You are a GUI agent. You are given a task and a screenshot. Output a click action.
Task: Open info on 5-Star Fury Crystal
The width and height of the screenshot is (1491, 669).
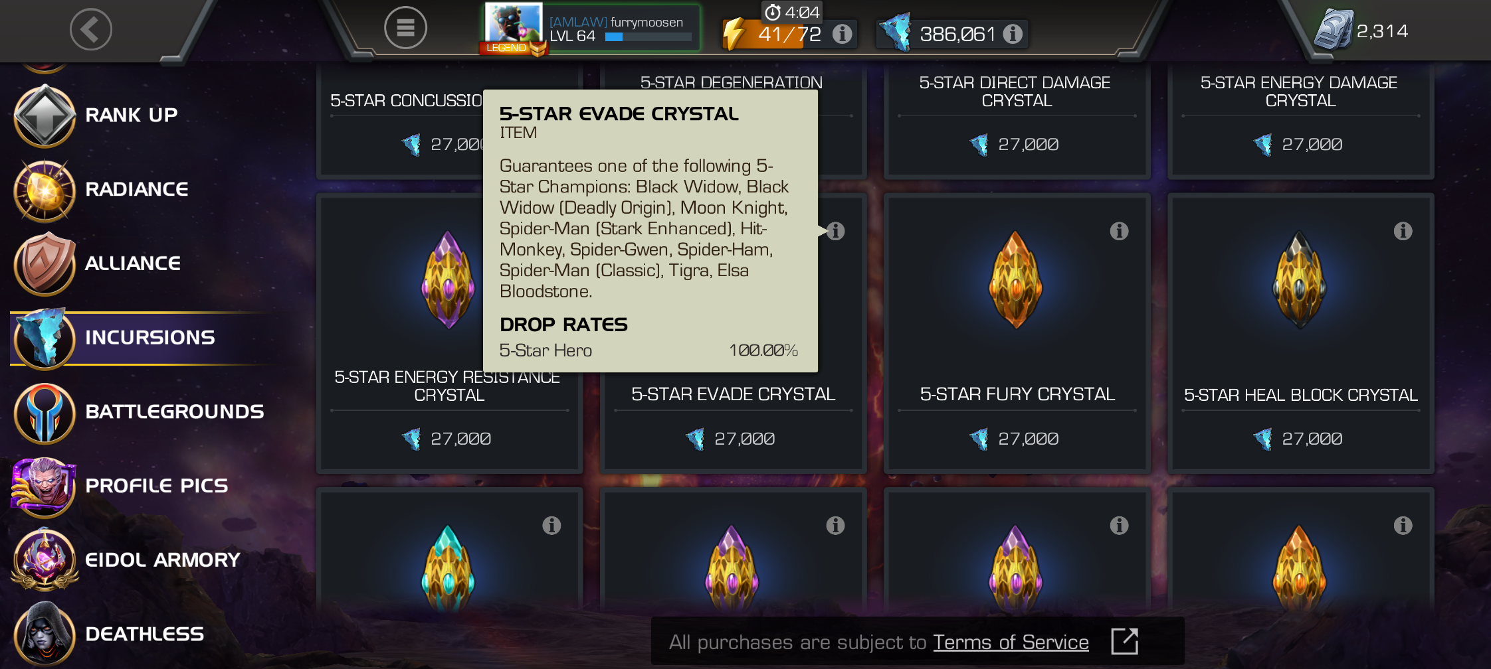[1119, 231]
